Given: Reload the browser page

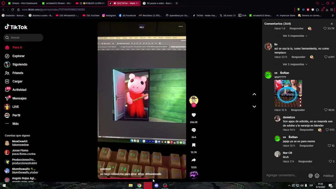Looking at the screenshot, I should [13, 10].
